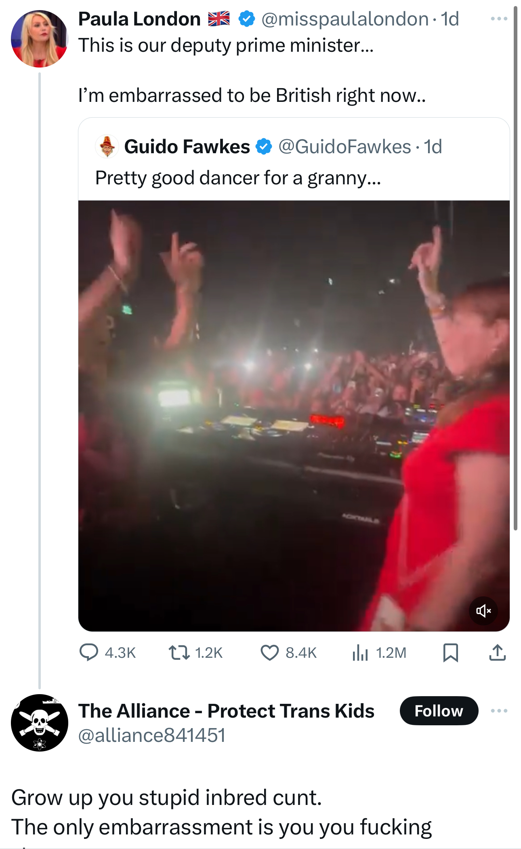Retweet using the repost arrows icon
This screenshot has width=521, height=849.
179,653
